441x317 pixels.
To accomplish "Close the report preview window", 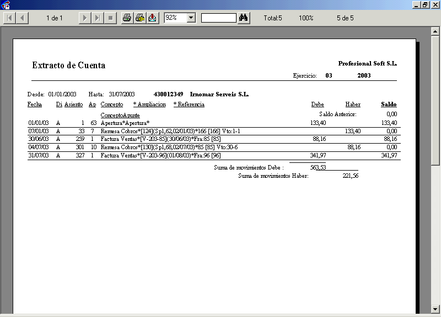I will click(434, 4).
